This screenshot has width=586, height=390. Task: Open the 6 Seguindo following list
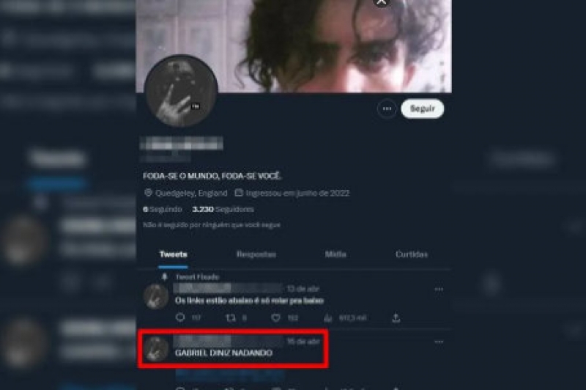pyautogui.click(x=162, y=209)
